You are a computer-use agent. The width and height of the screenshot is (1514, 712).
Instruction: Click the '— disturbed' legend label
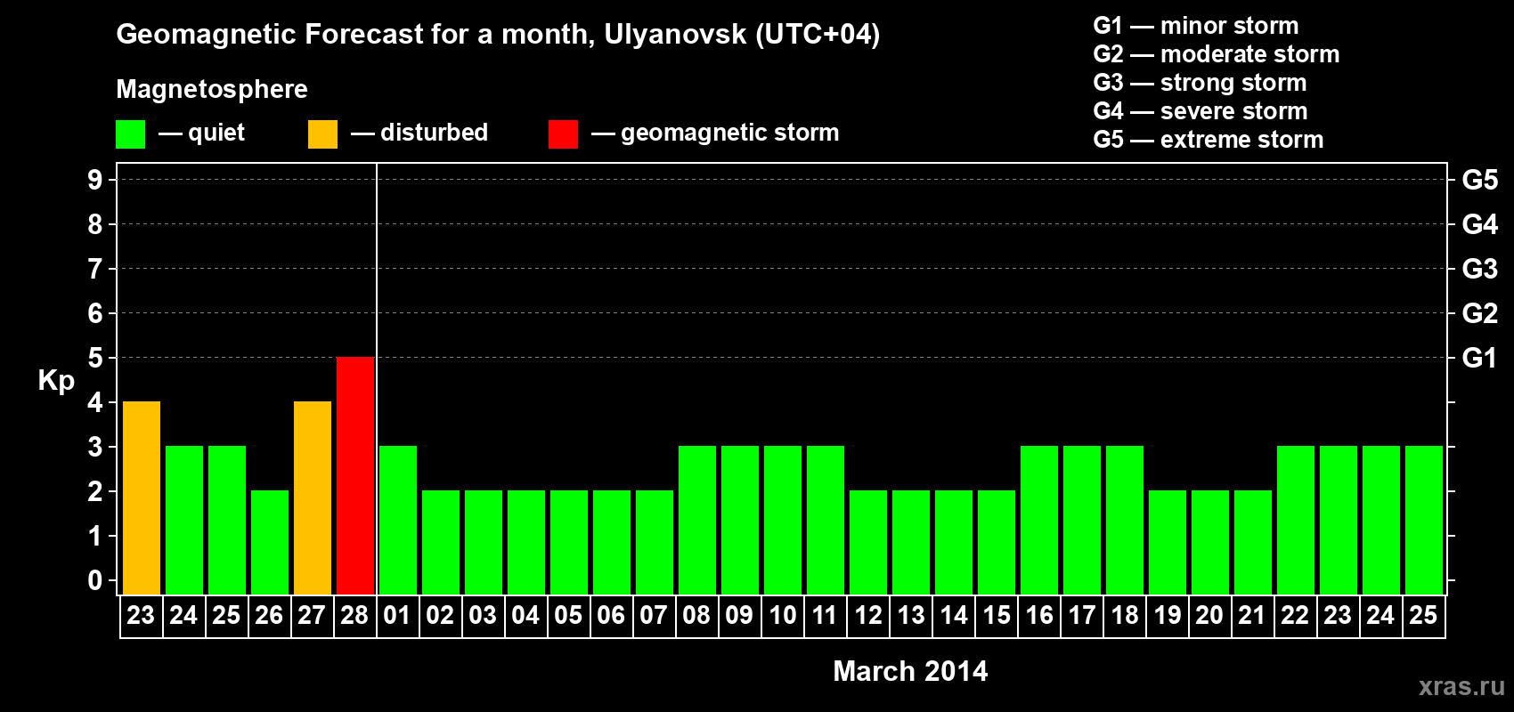(419, 133)
